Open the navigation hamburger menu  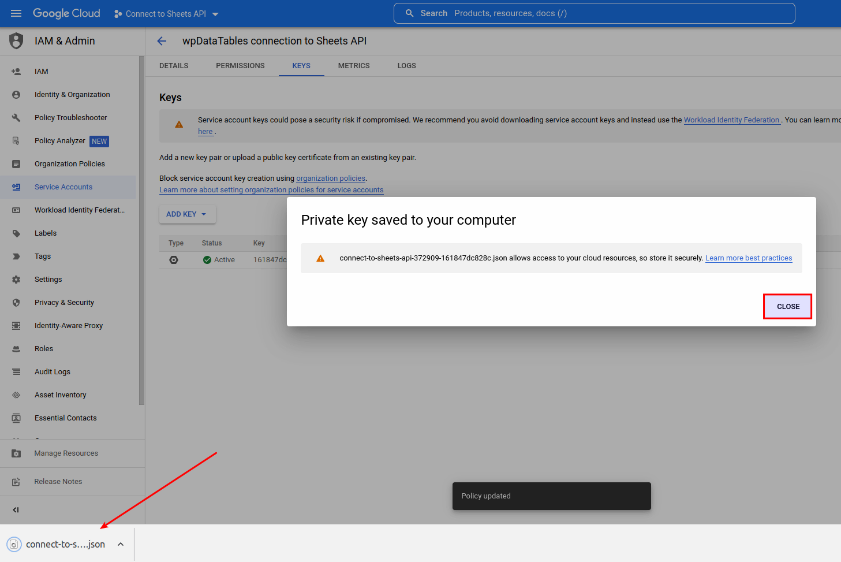pos(16,13)
